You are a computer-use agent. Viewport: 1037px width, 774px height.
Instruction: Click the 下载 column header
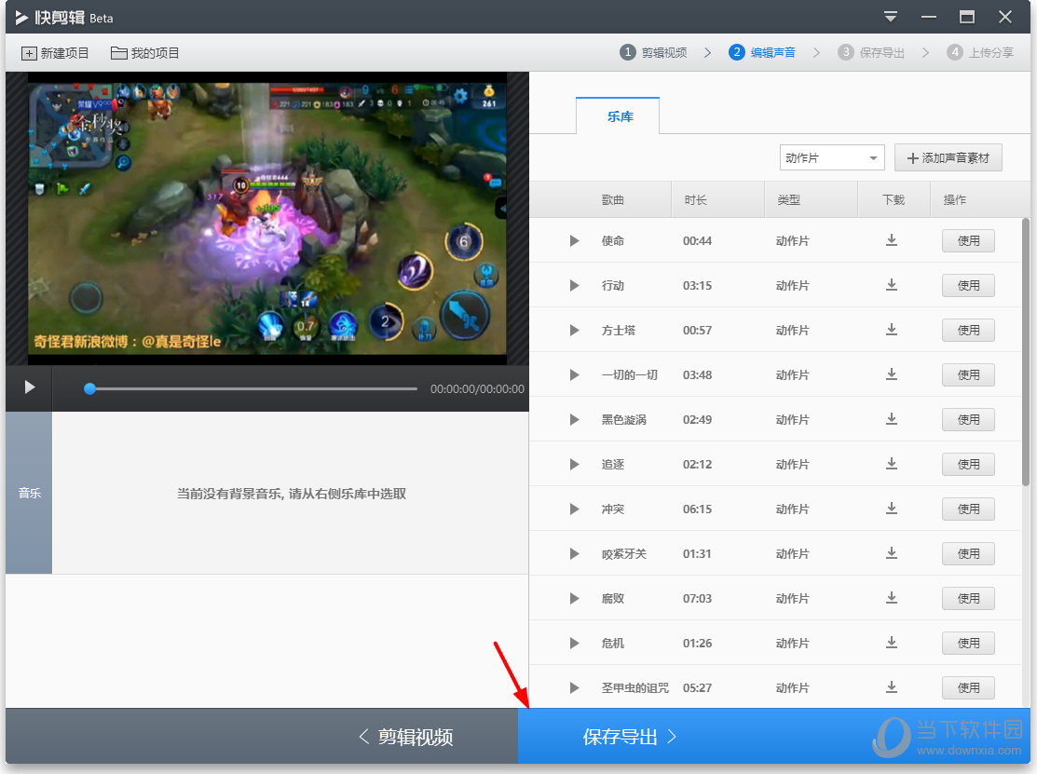click(894, 199)
